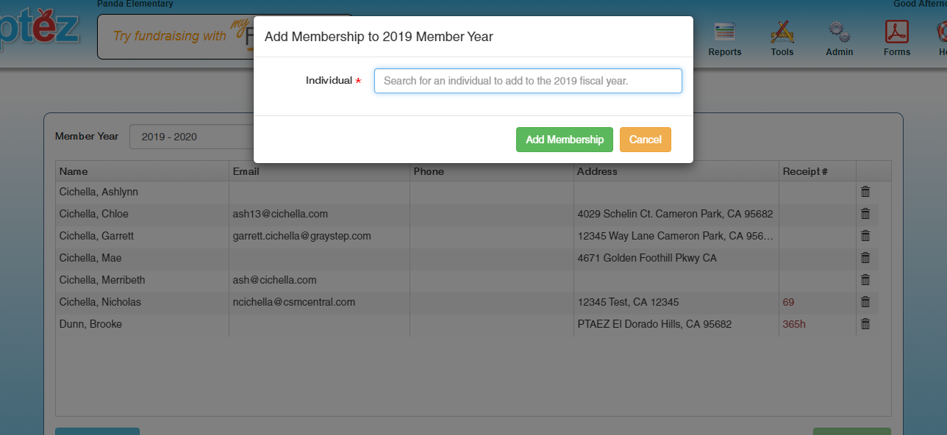Remove Dunn, Brooke with trash icon
This screenshot has width=947, height=435.
[x=865, y=324]
